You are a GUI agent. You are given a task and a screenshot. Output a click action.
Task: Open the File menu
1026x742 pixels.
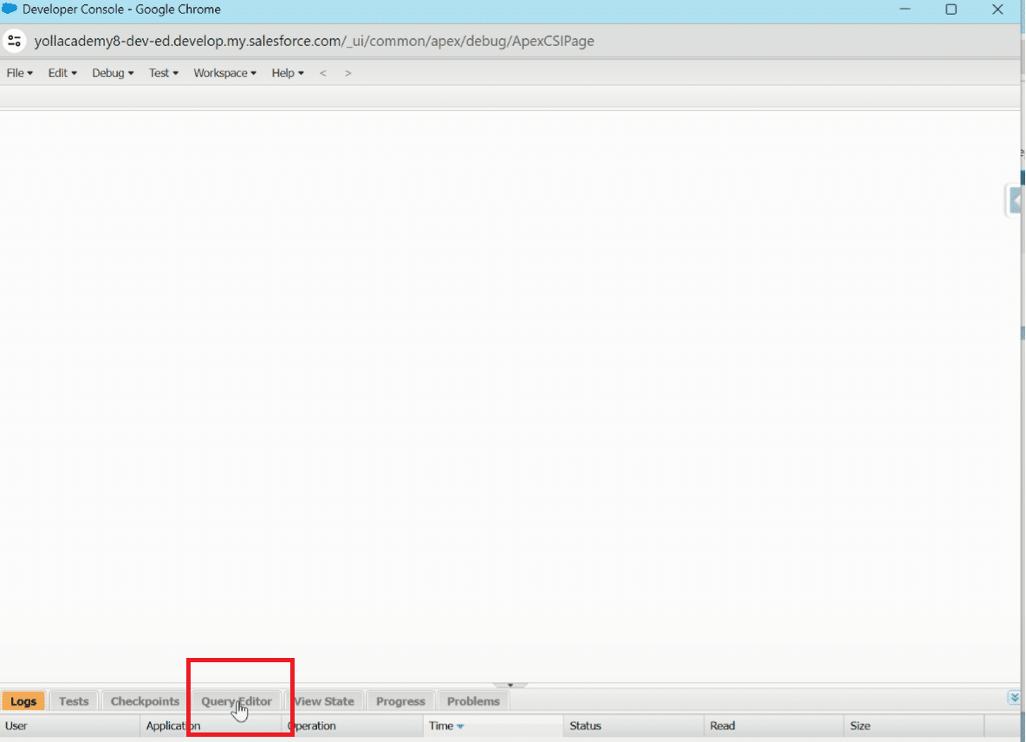point(19,73)
